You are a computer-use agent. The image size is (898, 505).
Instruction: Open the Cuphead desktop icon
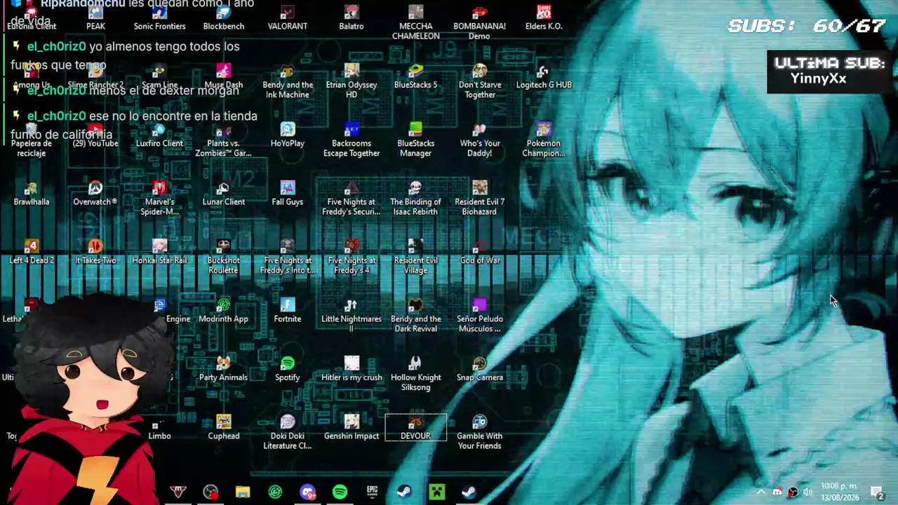(x=224, y=429)
